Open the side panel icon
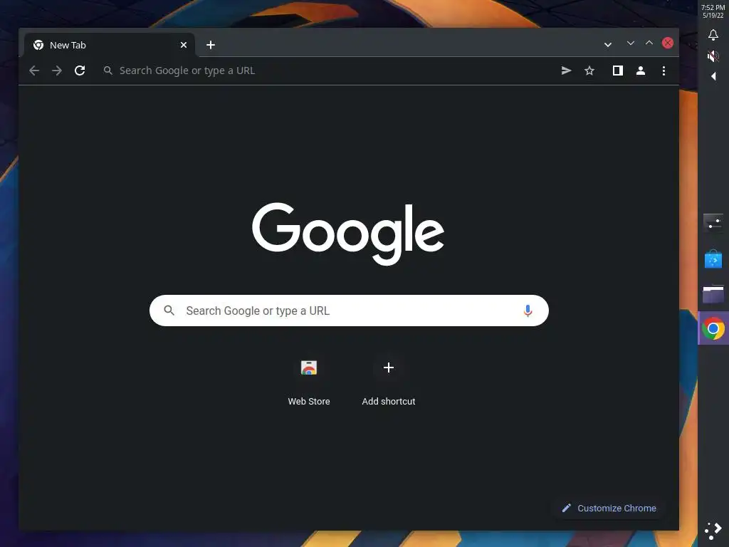This screenshot has height=547, width=729. click(x=617, y=71)
